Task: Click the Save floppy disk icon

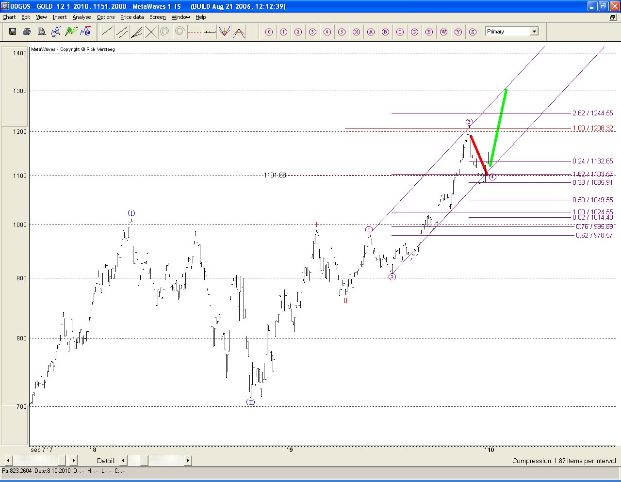Action: coord(13,32)
